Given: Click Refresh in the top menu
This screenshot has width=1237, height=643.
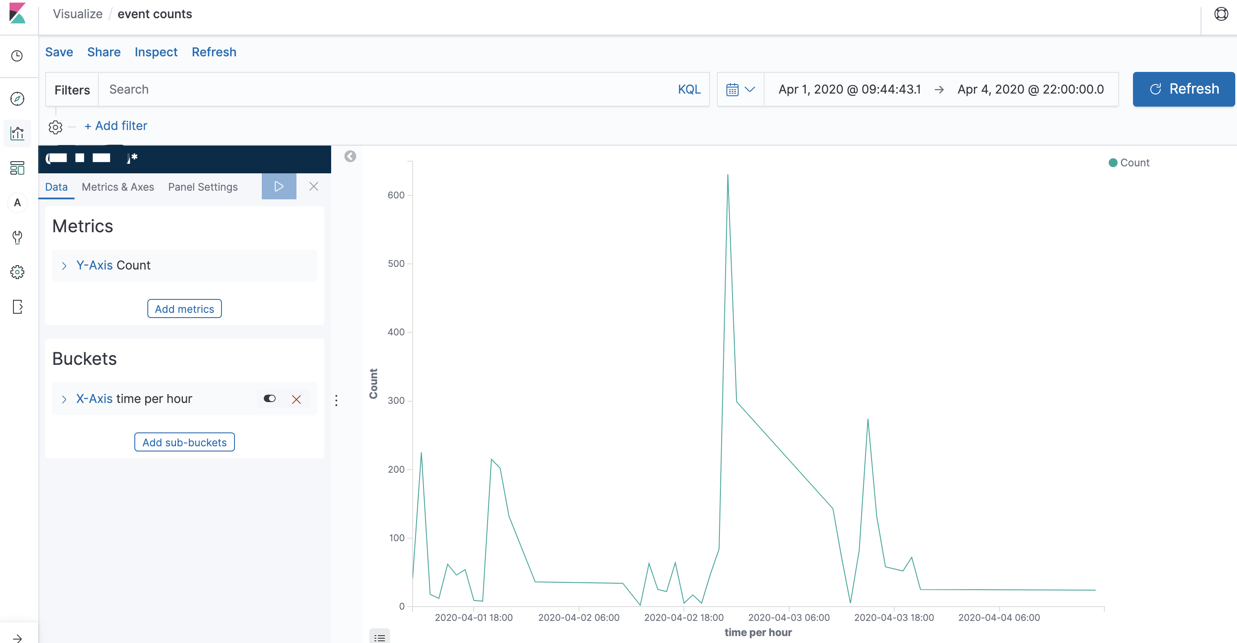Looking at the screenshot, I should pyautogui.click(x=214, y=52).
